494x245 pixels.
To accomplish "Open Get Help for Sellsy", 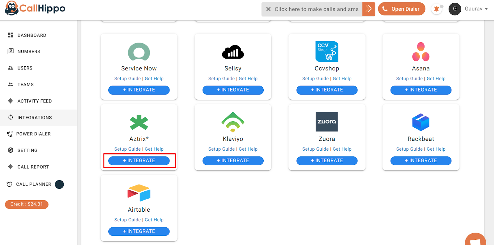I will point(248,79).
